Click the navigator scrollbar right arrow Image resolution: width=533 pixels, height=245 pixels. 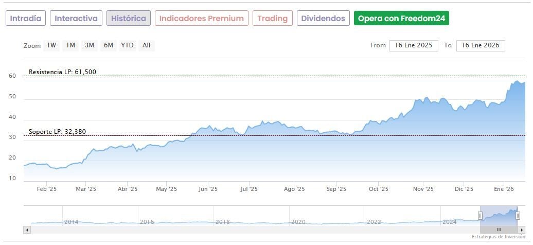[x=523, y=230]
